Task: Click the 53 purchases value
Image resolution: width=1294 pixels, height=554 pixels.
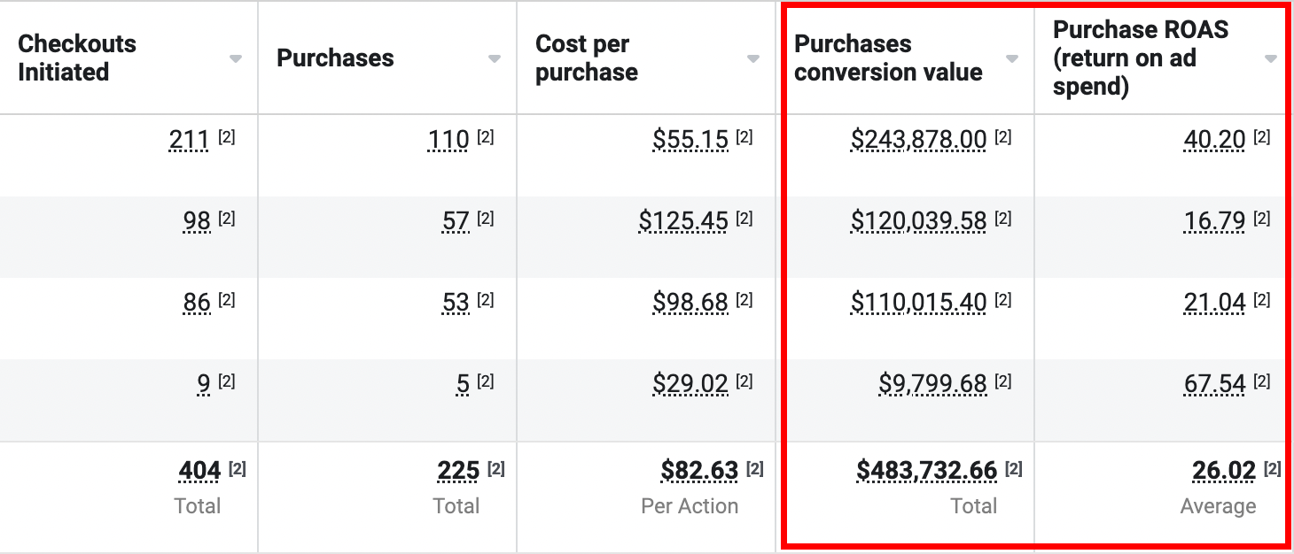Action: [x=456, y=303]
